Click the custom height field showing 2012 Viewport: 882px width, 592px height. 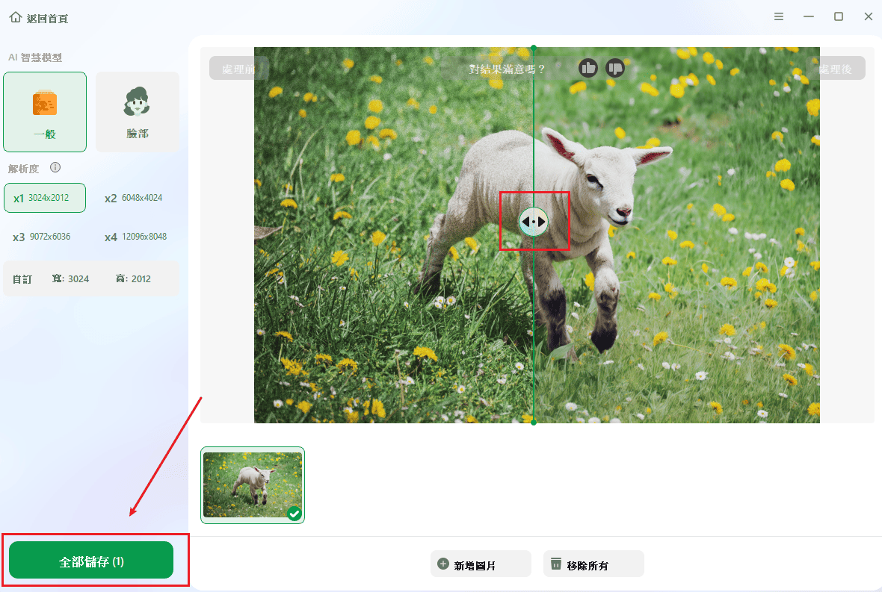pos(141,278)
